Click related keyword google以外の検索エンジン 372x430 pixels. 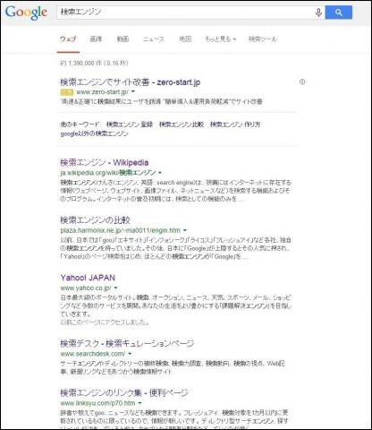coord(94,133)
